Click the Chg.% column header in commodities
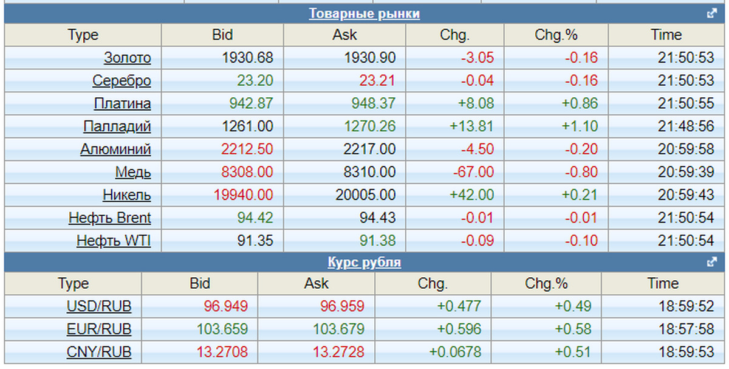The height and width of the screenshot is (369, 729). pyautogui.click(x=556, y=35)
